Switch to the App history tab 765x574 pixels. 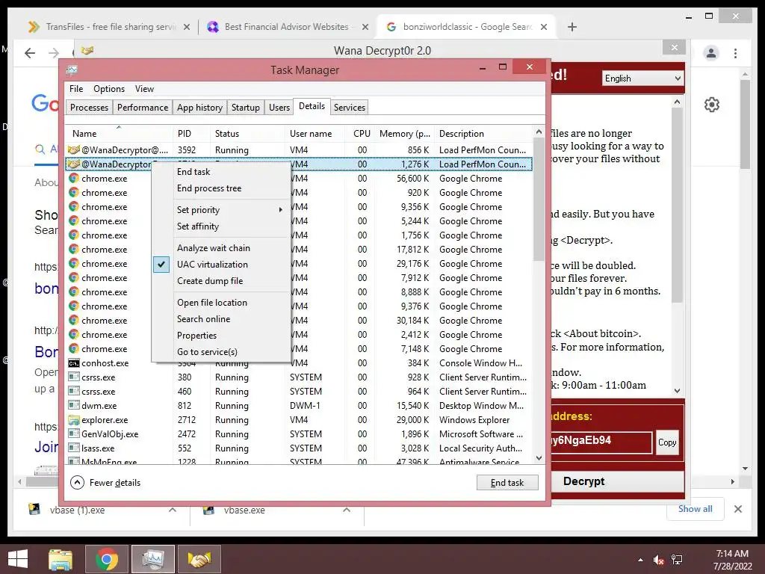click(x=199, y=108)
